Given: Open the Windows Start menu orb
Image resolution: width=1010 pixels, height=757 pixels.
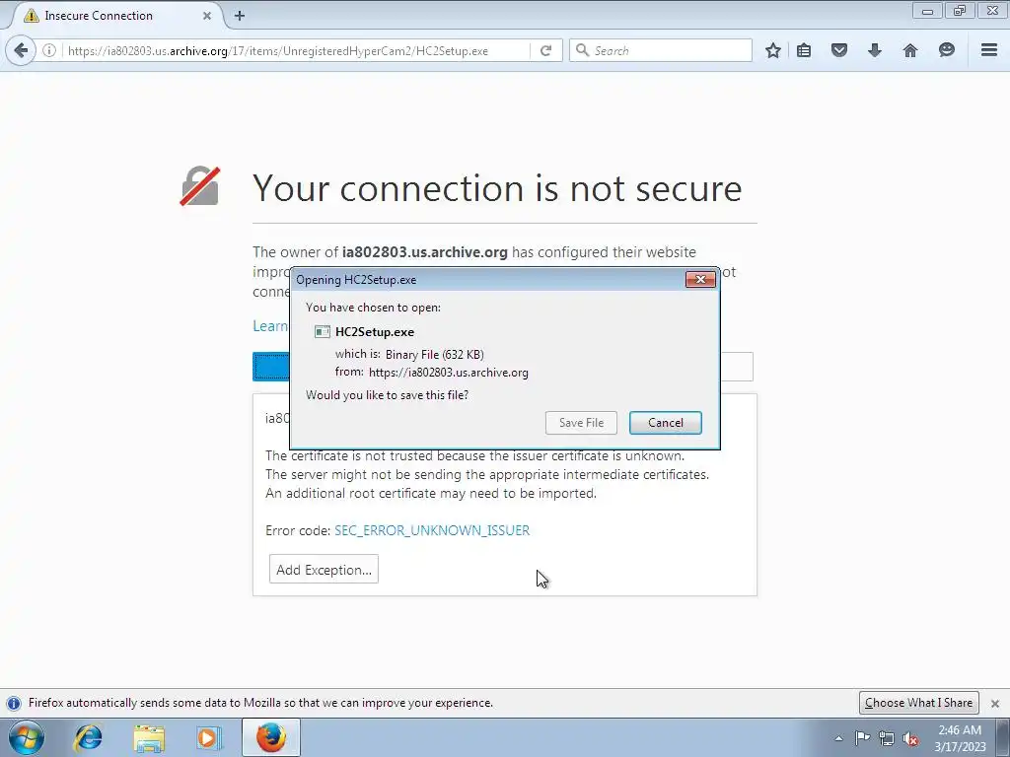Looking at the screenshot, I should coord(27,737).
